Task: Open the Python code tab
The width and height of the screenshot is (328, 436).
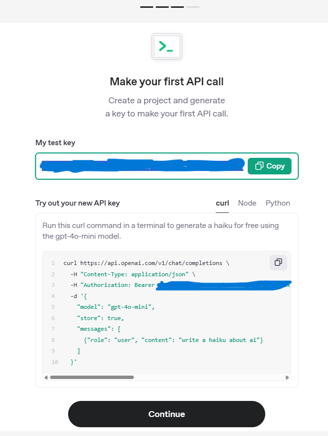Action: pyautogui.click(x=278, y=203)
